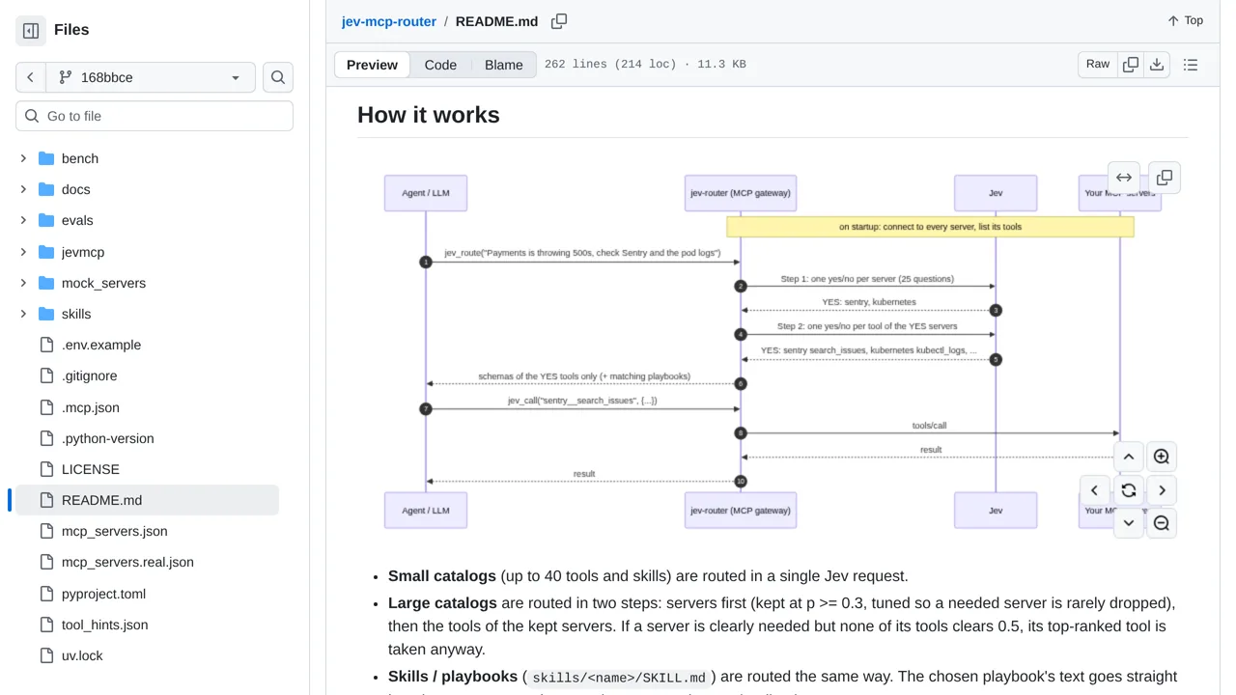Screen dimensions: 1236x695
Task: Expand the mock_servers folder chevron
Action: point(23,283)
